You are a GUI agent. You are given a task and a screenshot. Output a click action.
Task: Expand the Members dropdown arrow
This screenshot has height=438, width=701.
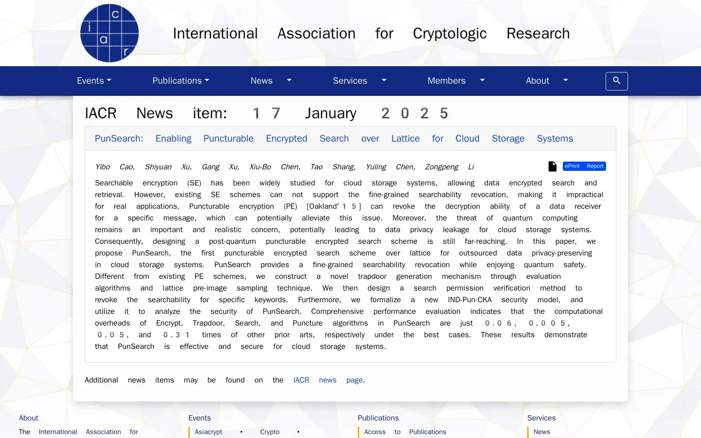point(482,80)
